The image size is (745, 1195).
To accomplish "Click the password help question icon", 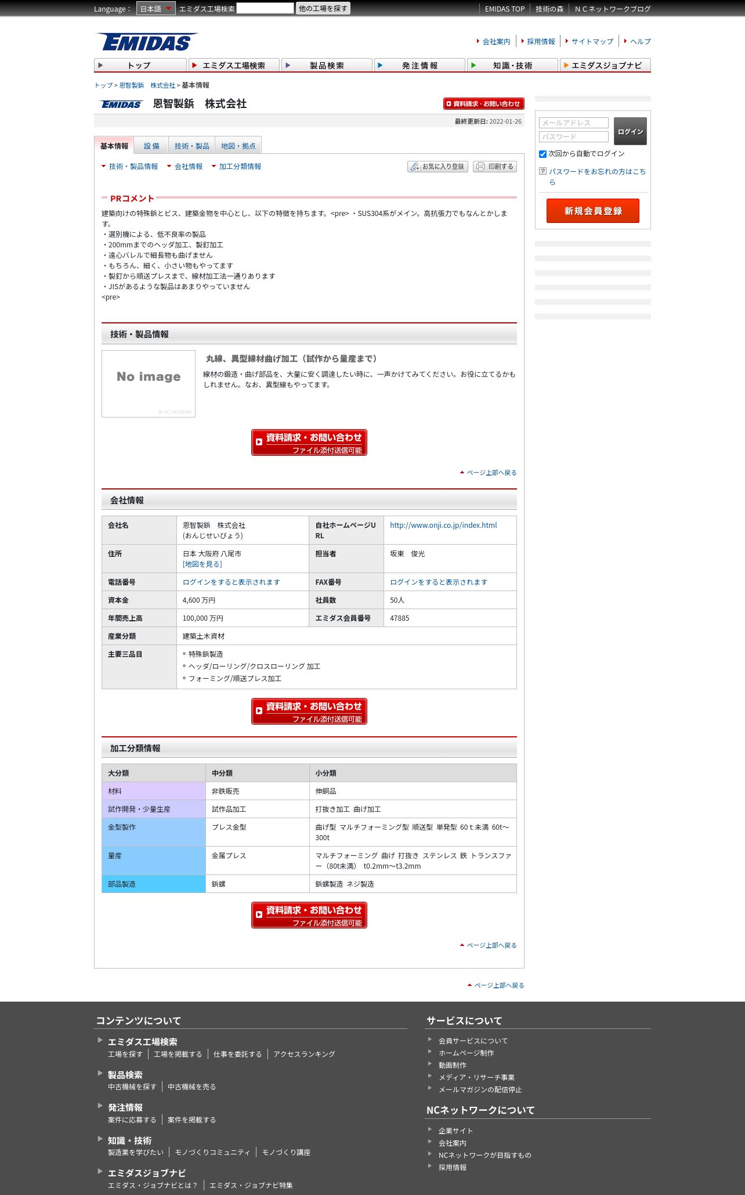I will (x=543, y=171).
